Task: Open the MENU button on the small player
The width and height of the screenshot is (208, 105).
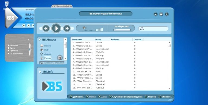Action: [x=54, y=6]
